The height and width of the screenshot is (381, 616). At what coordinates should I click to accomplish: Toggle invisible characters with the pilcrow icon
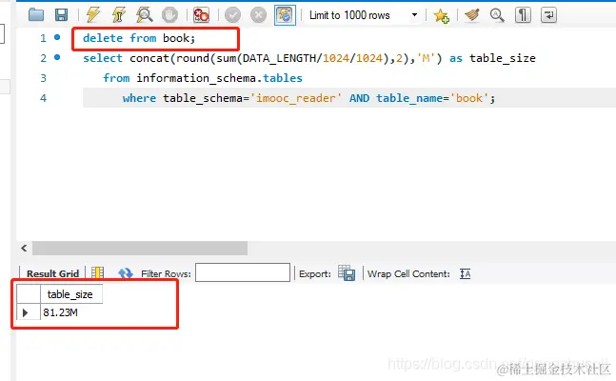(x=523, y=15)
